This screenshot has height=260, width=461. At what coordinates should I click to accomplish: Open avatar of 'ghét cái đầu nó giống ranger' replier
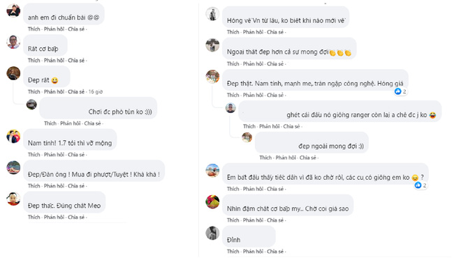coord(230,108)
